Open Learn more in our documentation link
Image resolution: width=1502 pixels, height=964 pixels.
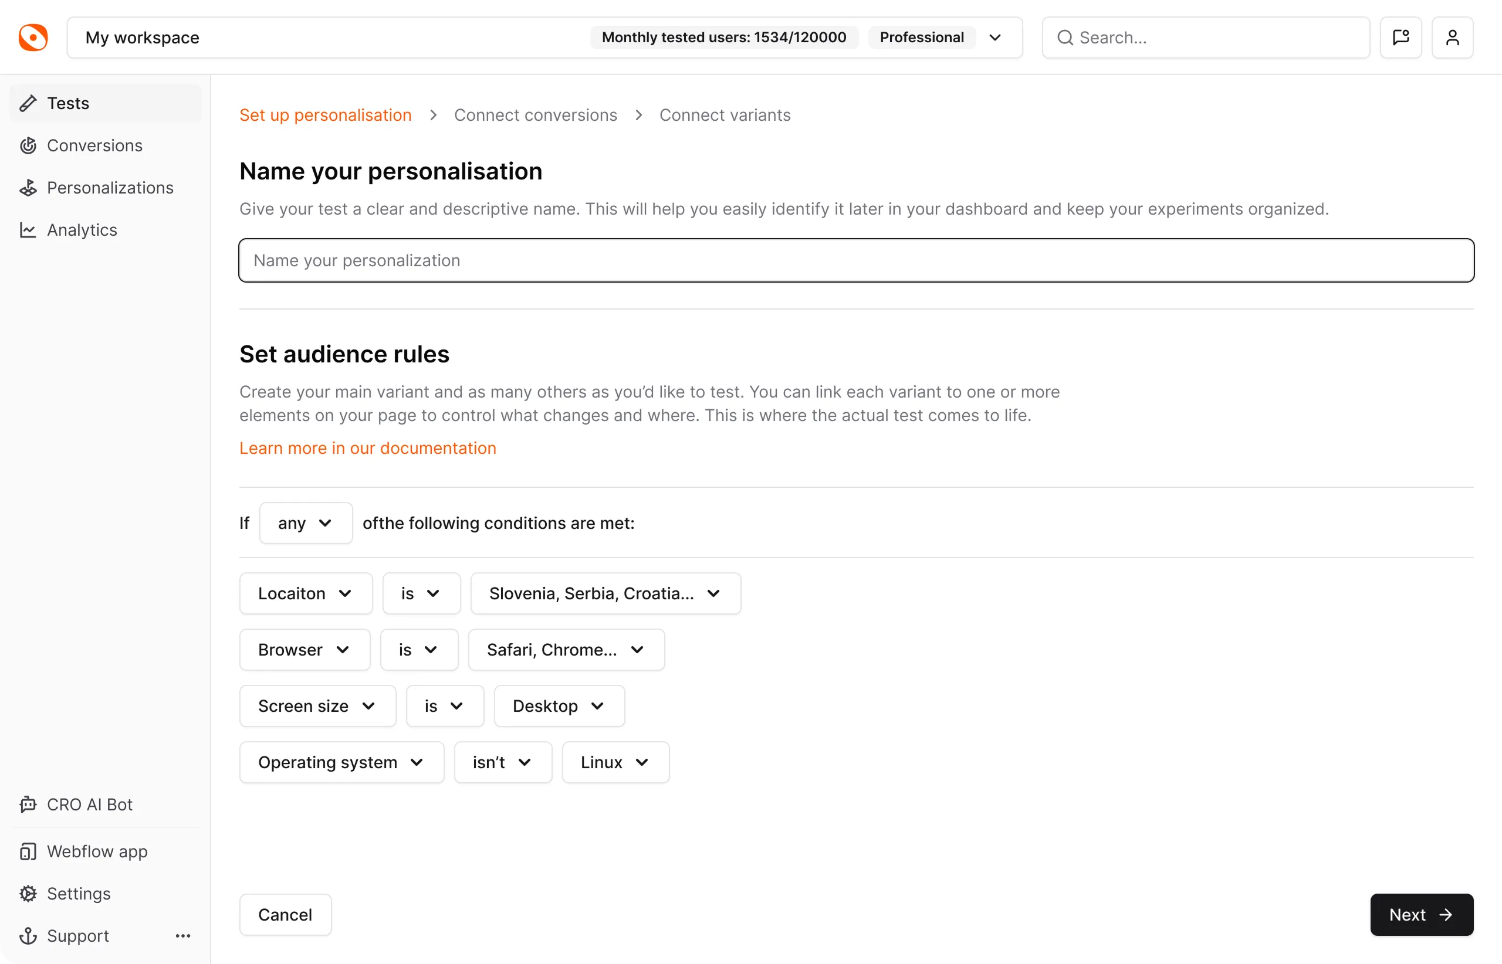pos(368,448)
